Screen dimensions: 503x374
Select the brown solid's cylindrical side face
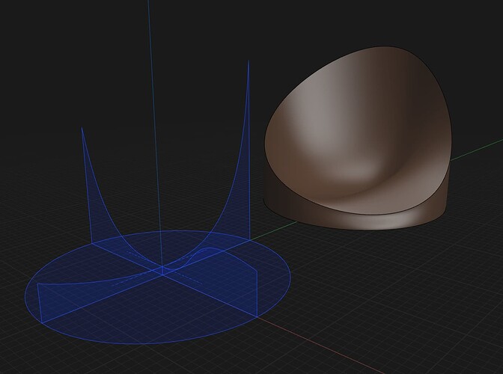[356, 221]
